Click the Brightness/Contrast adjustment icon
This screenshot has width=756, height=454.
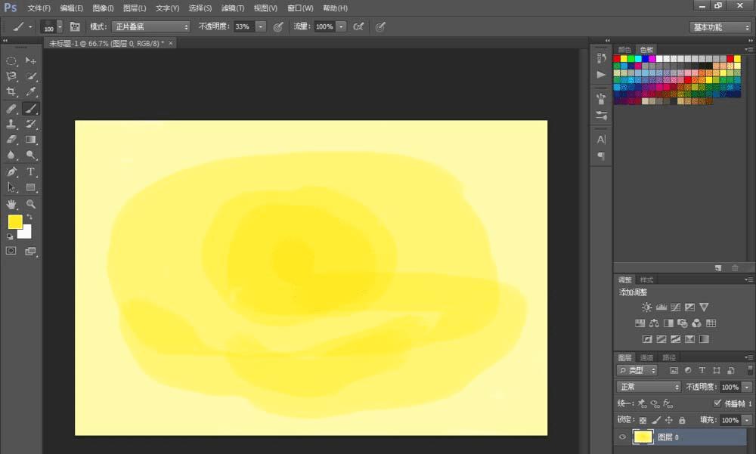pos(646,307)
